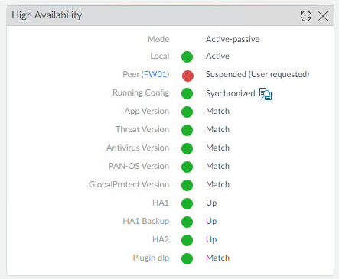Viewport: 339px width, 279px height.
Task: Click the HA1 link status dot
Action: click(187, 203)
